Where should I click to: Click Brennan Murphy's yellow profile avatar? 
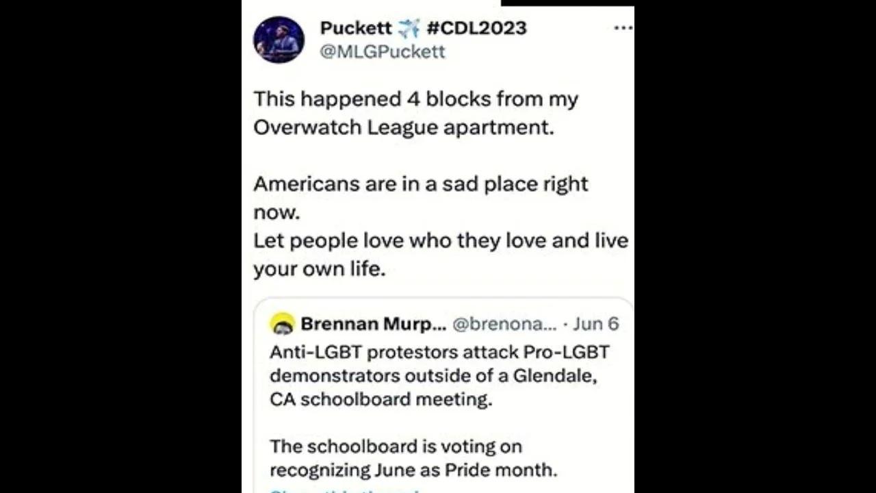pos(283,323)
